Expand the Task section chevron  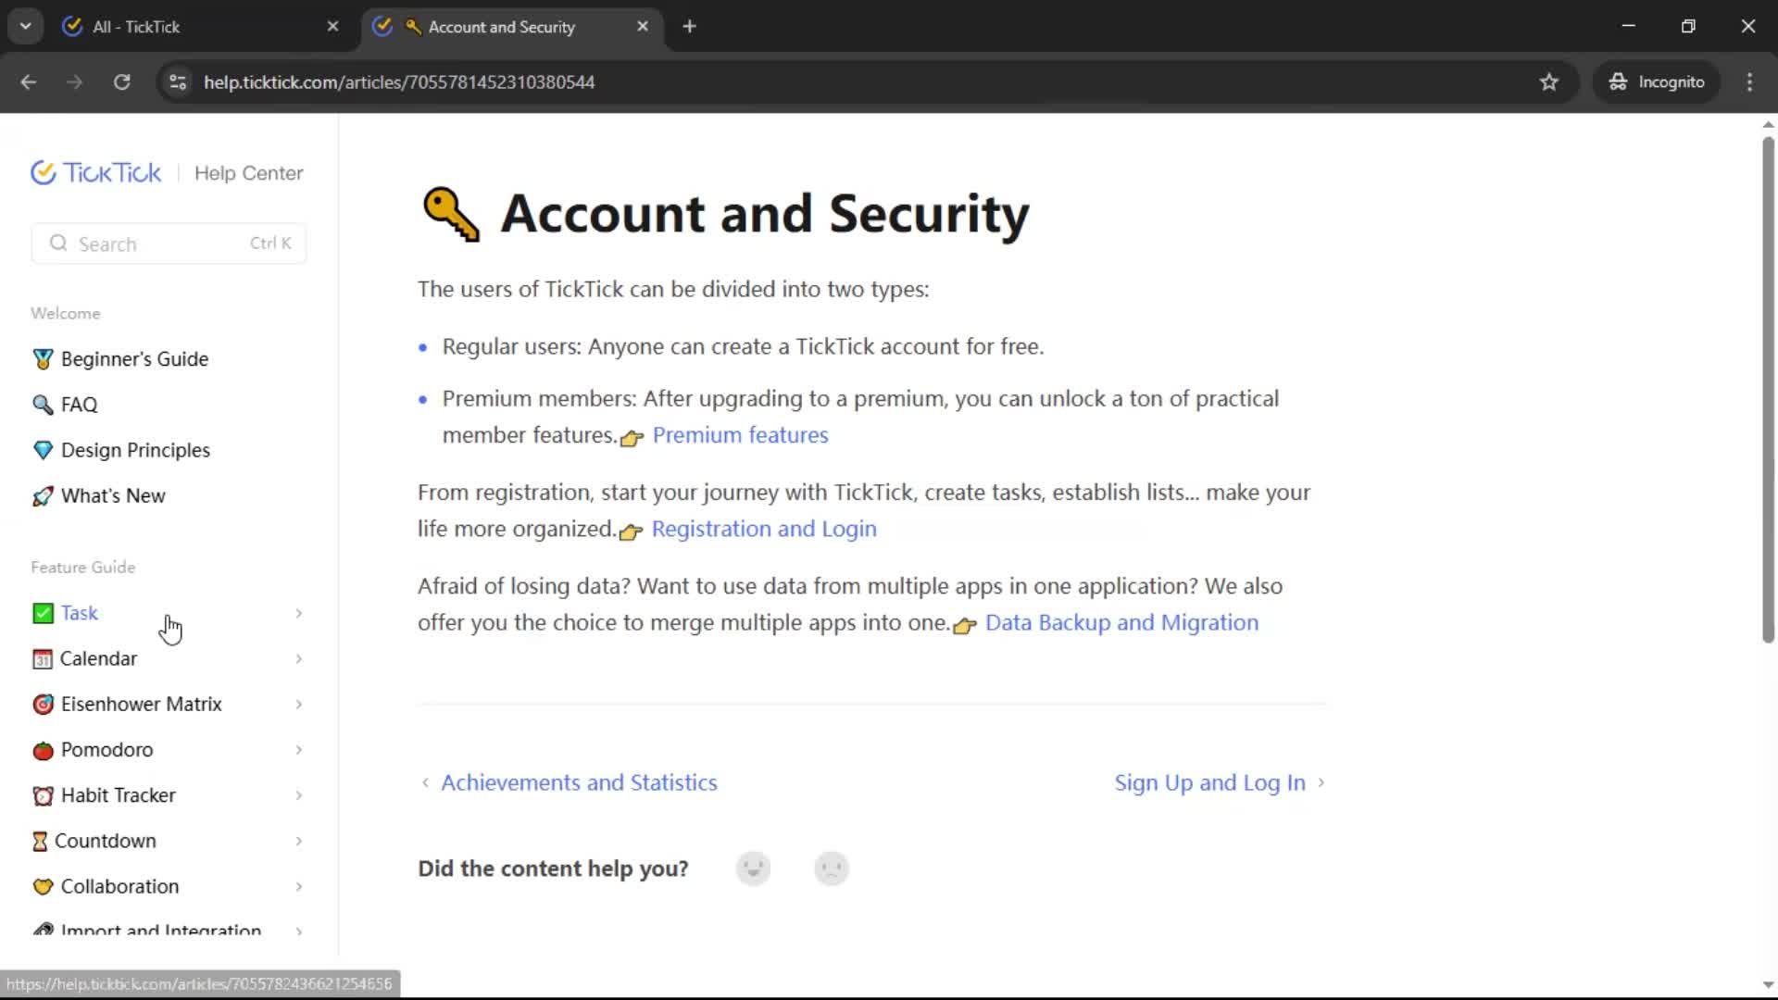click(x=298, y=613)
